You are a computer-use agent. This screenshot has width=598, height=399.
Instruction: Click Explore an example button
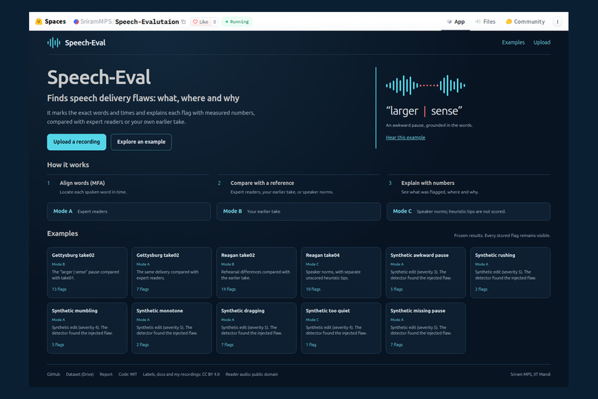click(141, 142)
